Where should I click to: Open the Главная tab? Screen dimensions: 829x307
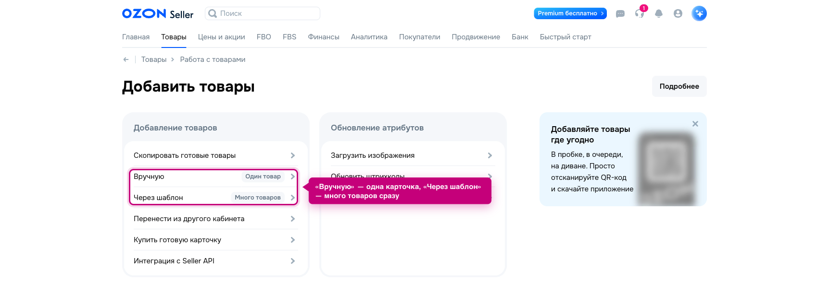tap(136, 37)
